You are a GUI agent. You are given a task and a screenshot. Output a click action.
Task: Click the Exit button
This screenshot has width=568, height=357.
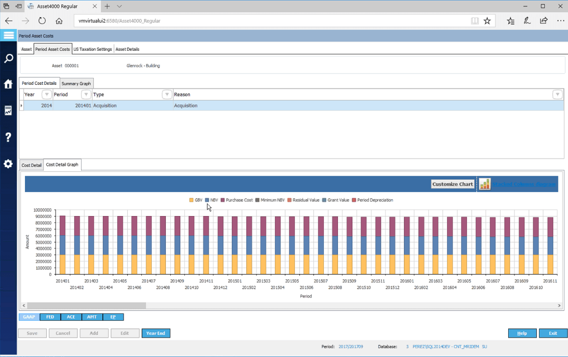[x=553, y=333]
